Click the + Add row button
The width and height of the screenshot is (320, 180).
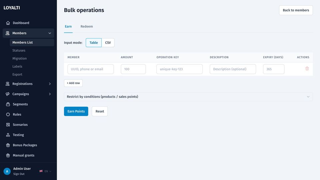point(73,83)
